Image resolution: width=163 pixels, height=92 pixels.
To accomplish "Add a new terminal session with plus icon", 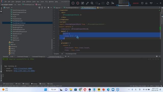I will coord(66,56).
